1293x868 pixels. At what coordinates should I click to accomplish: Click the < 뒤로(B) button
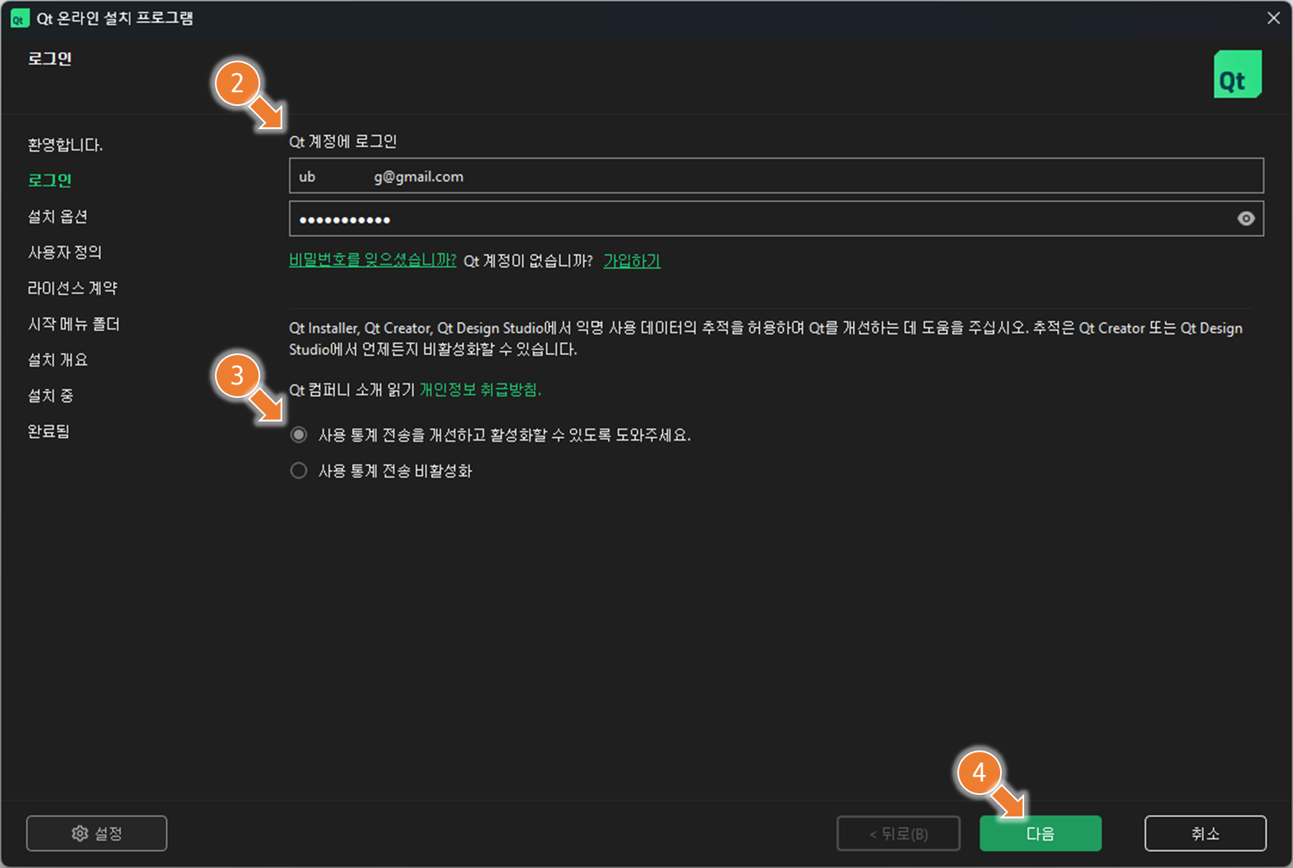898,833
